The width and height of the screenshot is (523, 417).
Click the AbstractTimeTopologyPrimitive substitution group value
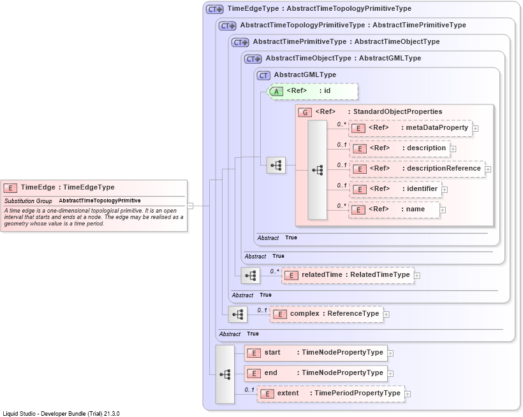coord(99,201)
